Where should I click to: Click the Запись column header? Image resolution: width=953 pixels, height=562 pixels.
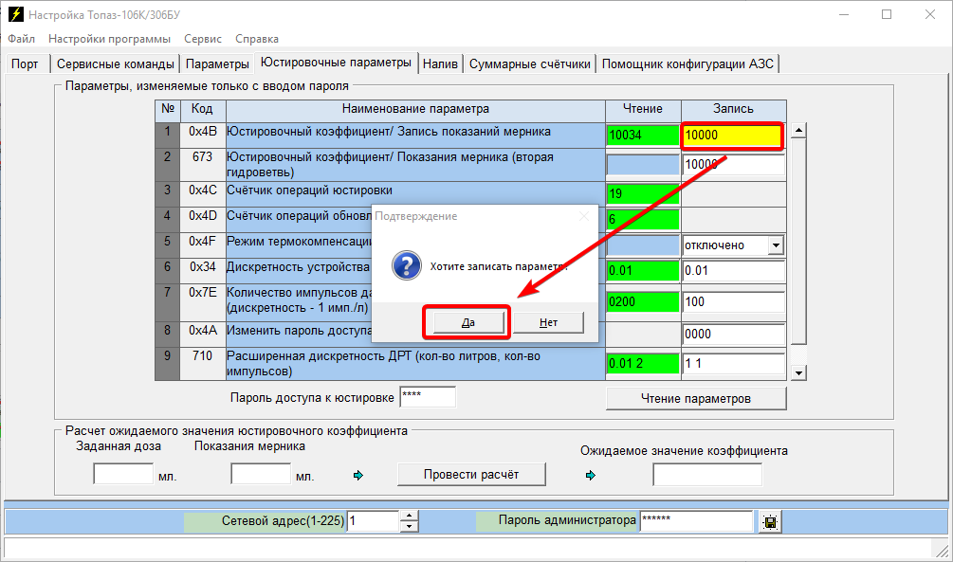(x=734, y=109)
